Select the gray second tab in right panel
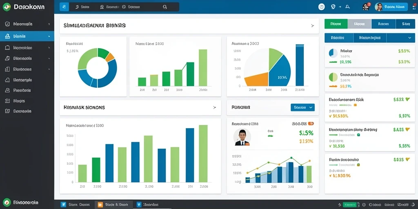Image resolution: width=418 pixels, height=209 pixels. (359, 24)
